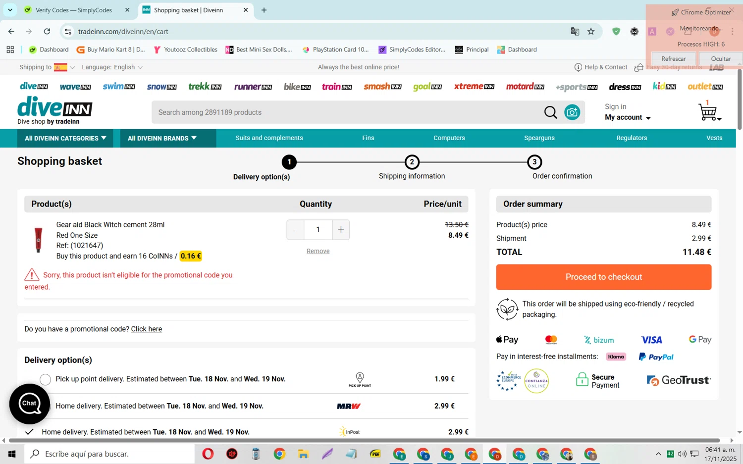Expand All Diveinn Brands menu
The width and height of the screenshot is (743, 464).
(168, 138)
